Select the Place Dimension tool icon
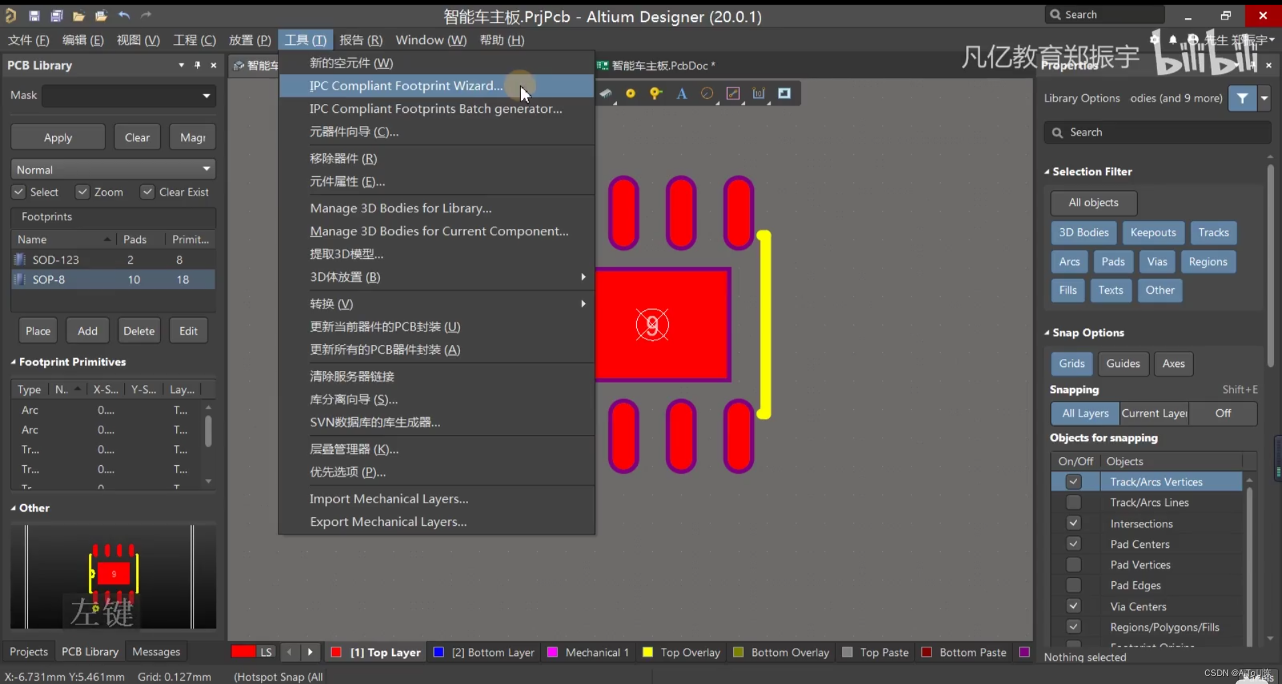This screenshot has width=1282, height=684. [x=759, y=93]
